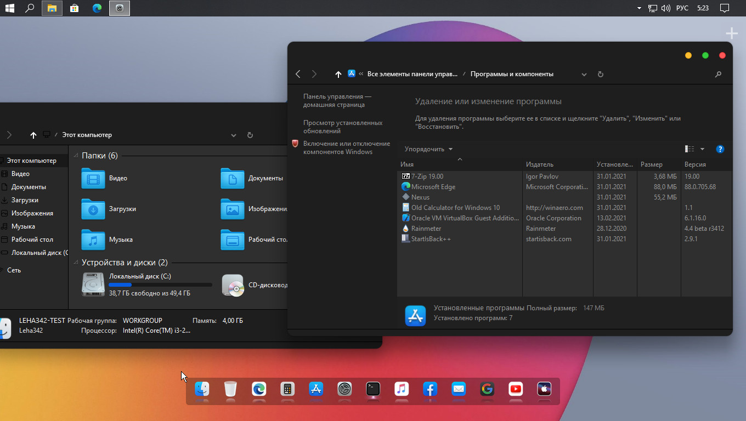Open the help question mark icon
Image resolution: width=746 pixels, height=421 pixels.
720,149
